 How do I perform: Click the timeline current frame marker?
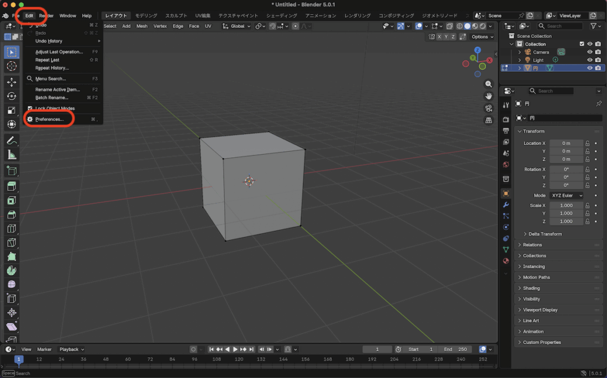point(18,359)
